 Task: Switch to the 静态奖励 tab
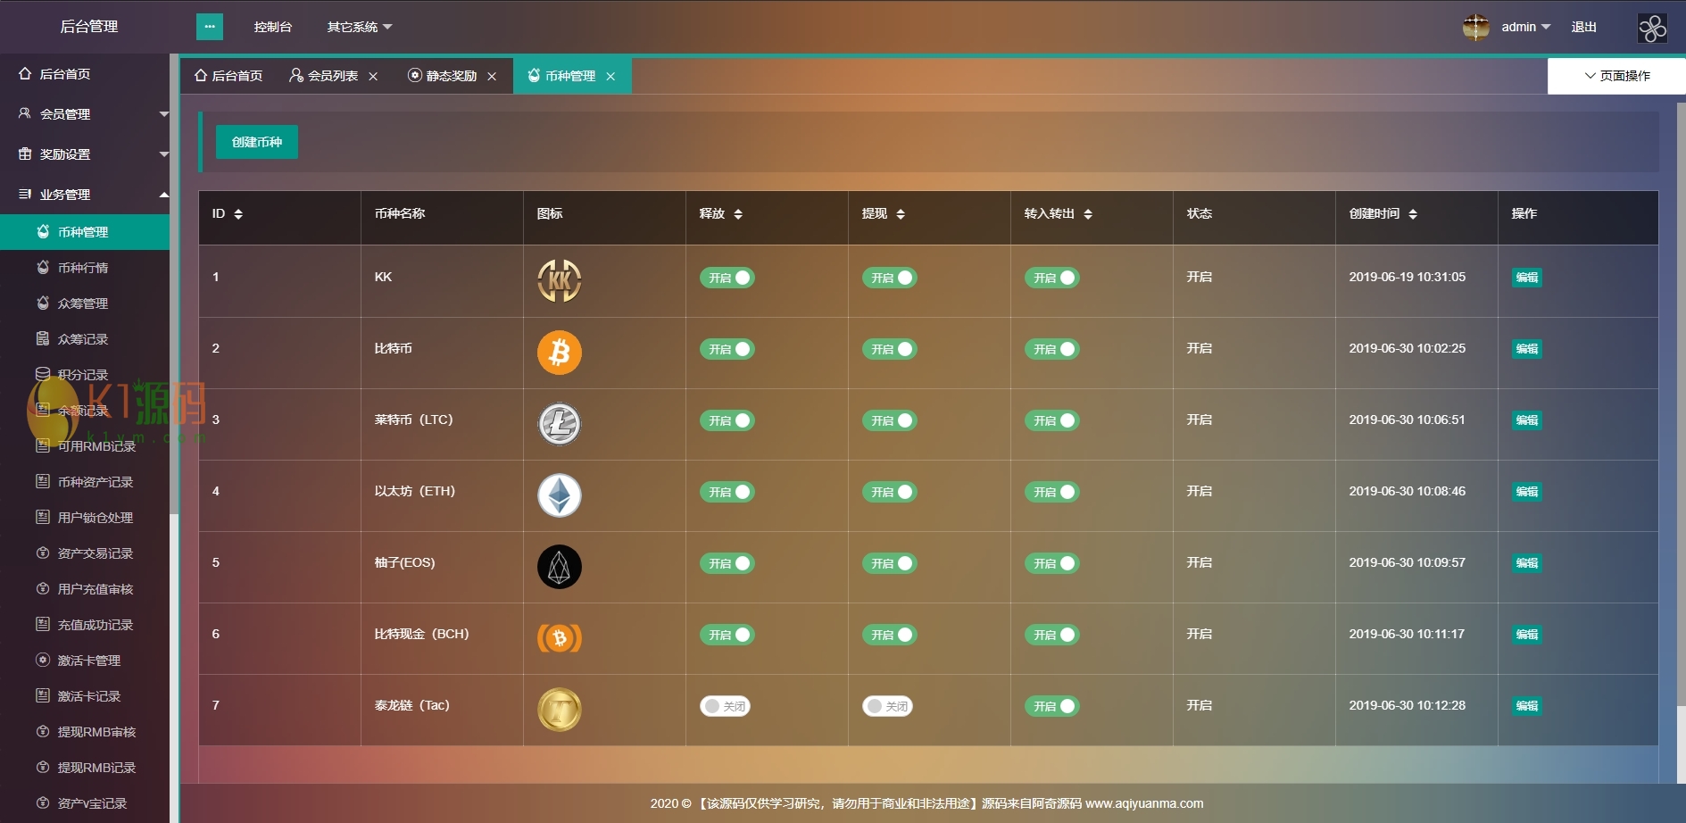coord(452,76)
